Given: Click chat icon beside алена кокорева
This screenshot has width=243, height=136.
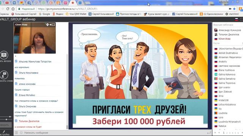Looking at the screenshot, I should [16, 84].
